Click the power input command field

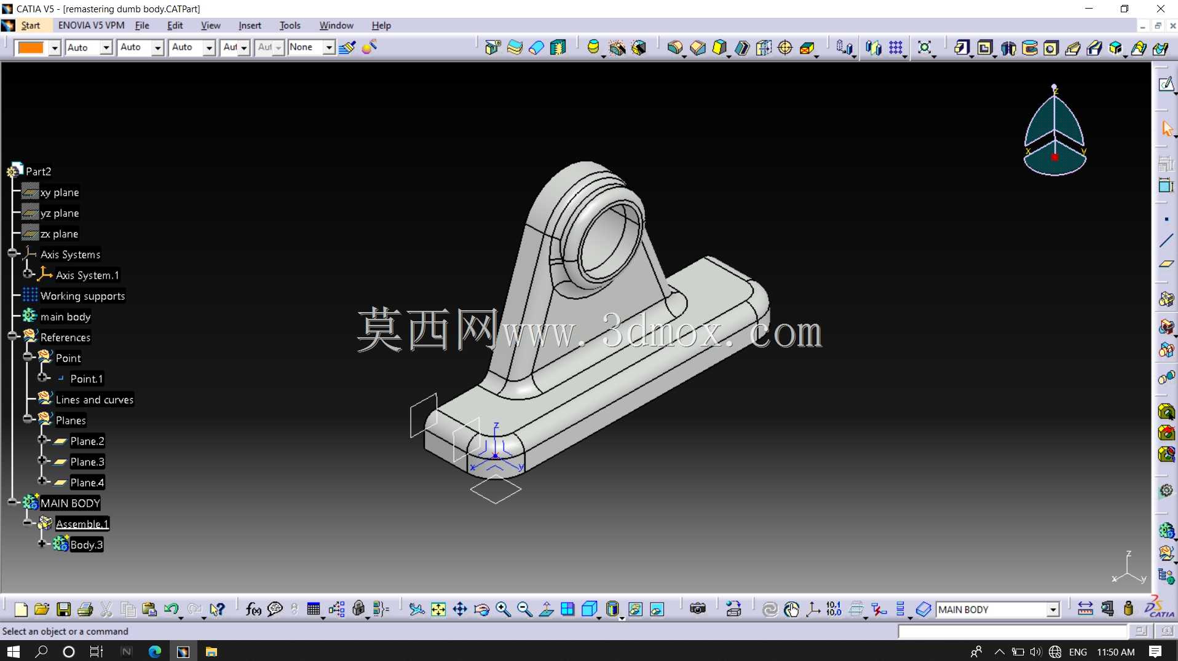pos(1012,631)
